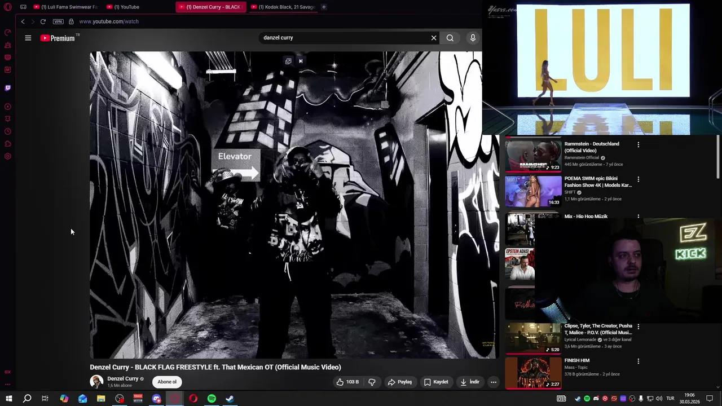Open FINISH HIM video thumbnail

(x=533, y=373)
